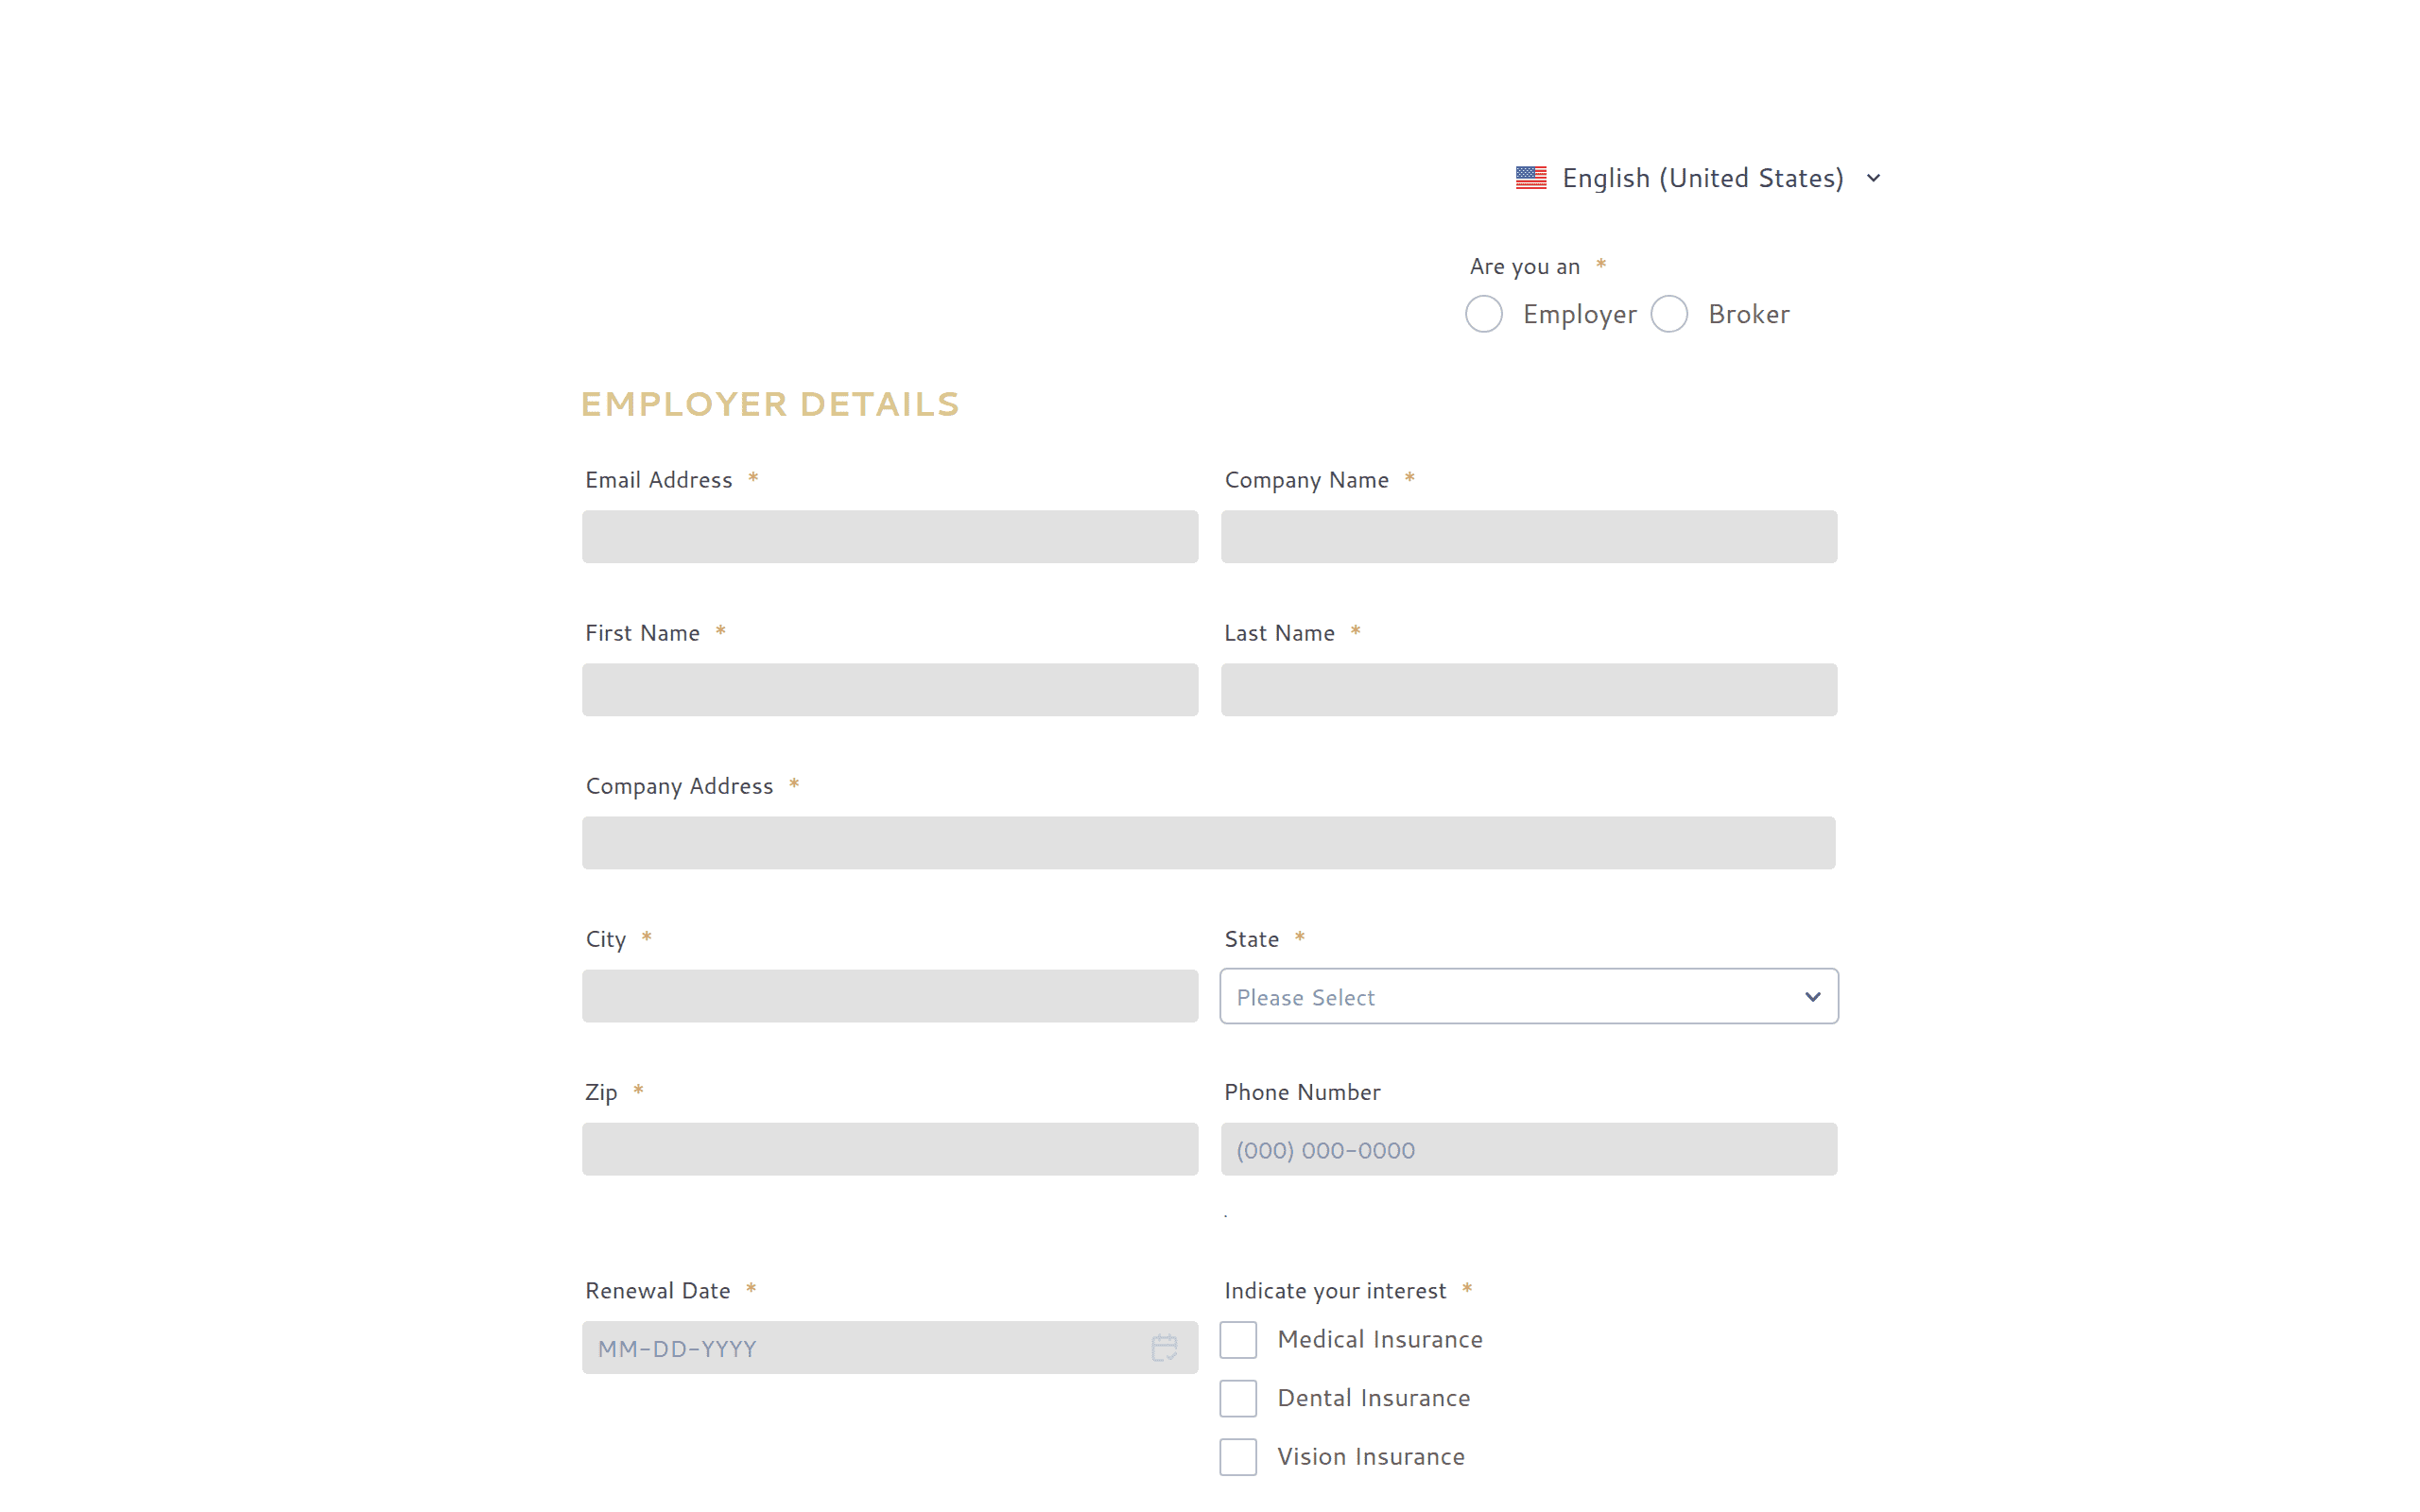Viewport: 2420px width, 1512px height.
Task: Click the Renewal Date MM-DD-YYYY field
Action: coord(890,1347)
